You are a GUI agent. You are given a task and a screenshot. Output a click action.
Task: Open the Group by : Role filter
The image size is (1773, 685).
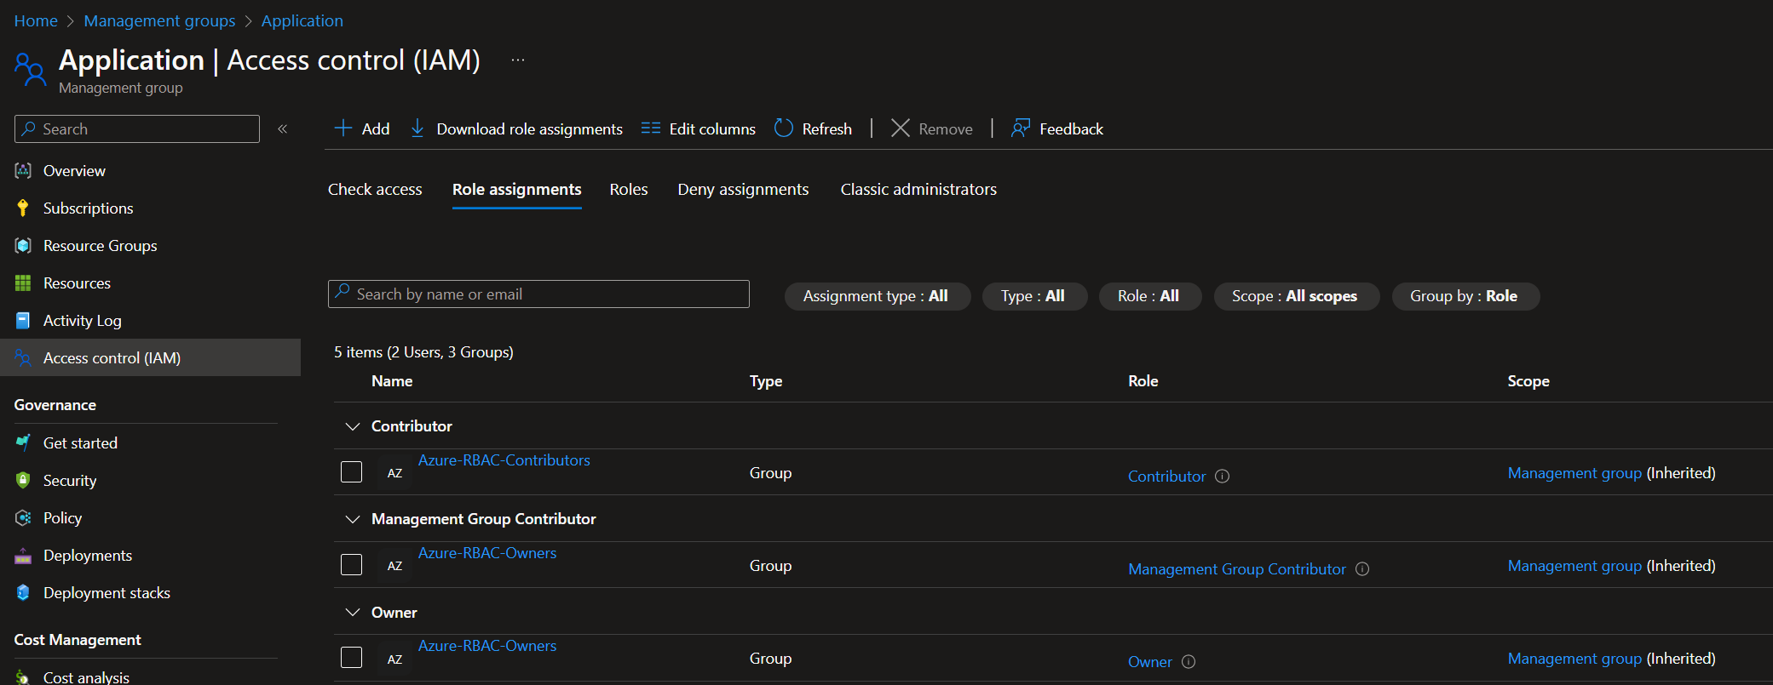[x=1465, y=296]
